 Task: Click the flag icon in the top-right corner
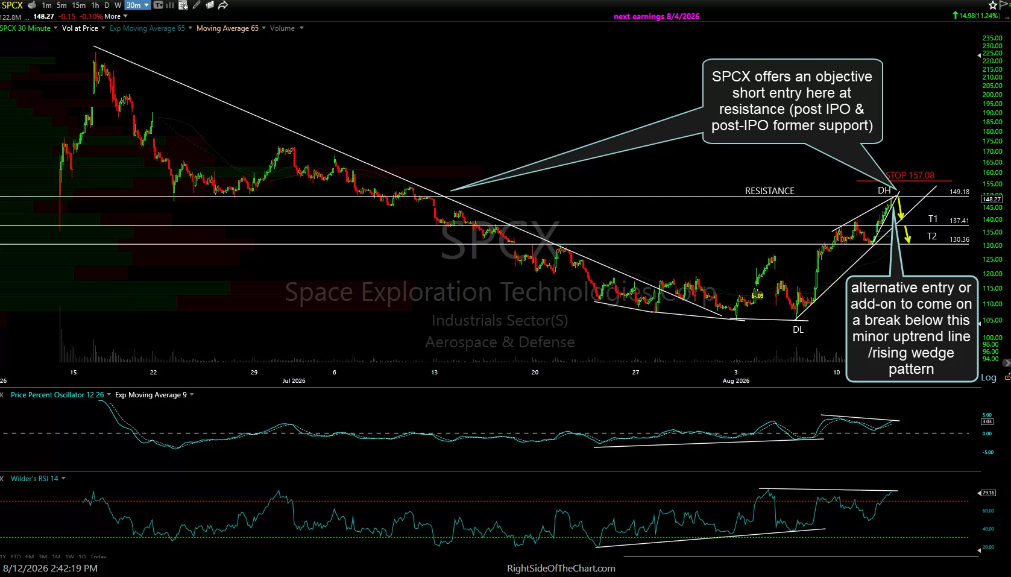pyautogui.click(x=1004, y=5)
